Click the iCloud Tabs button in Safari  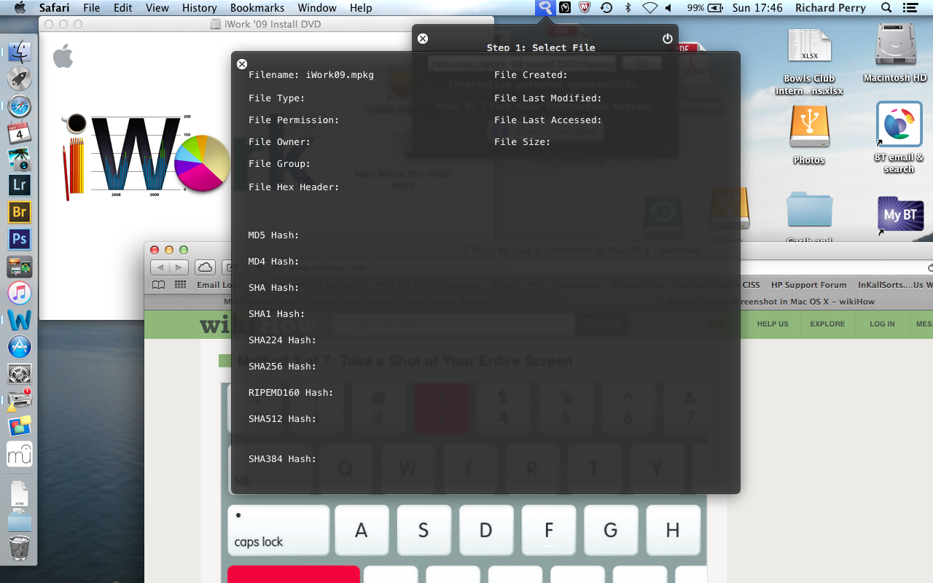tap(205, 267)
